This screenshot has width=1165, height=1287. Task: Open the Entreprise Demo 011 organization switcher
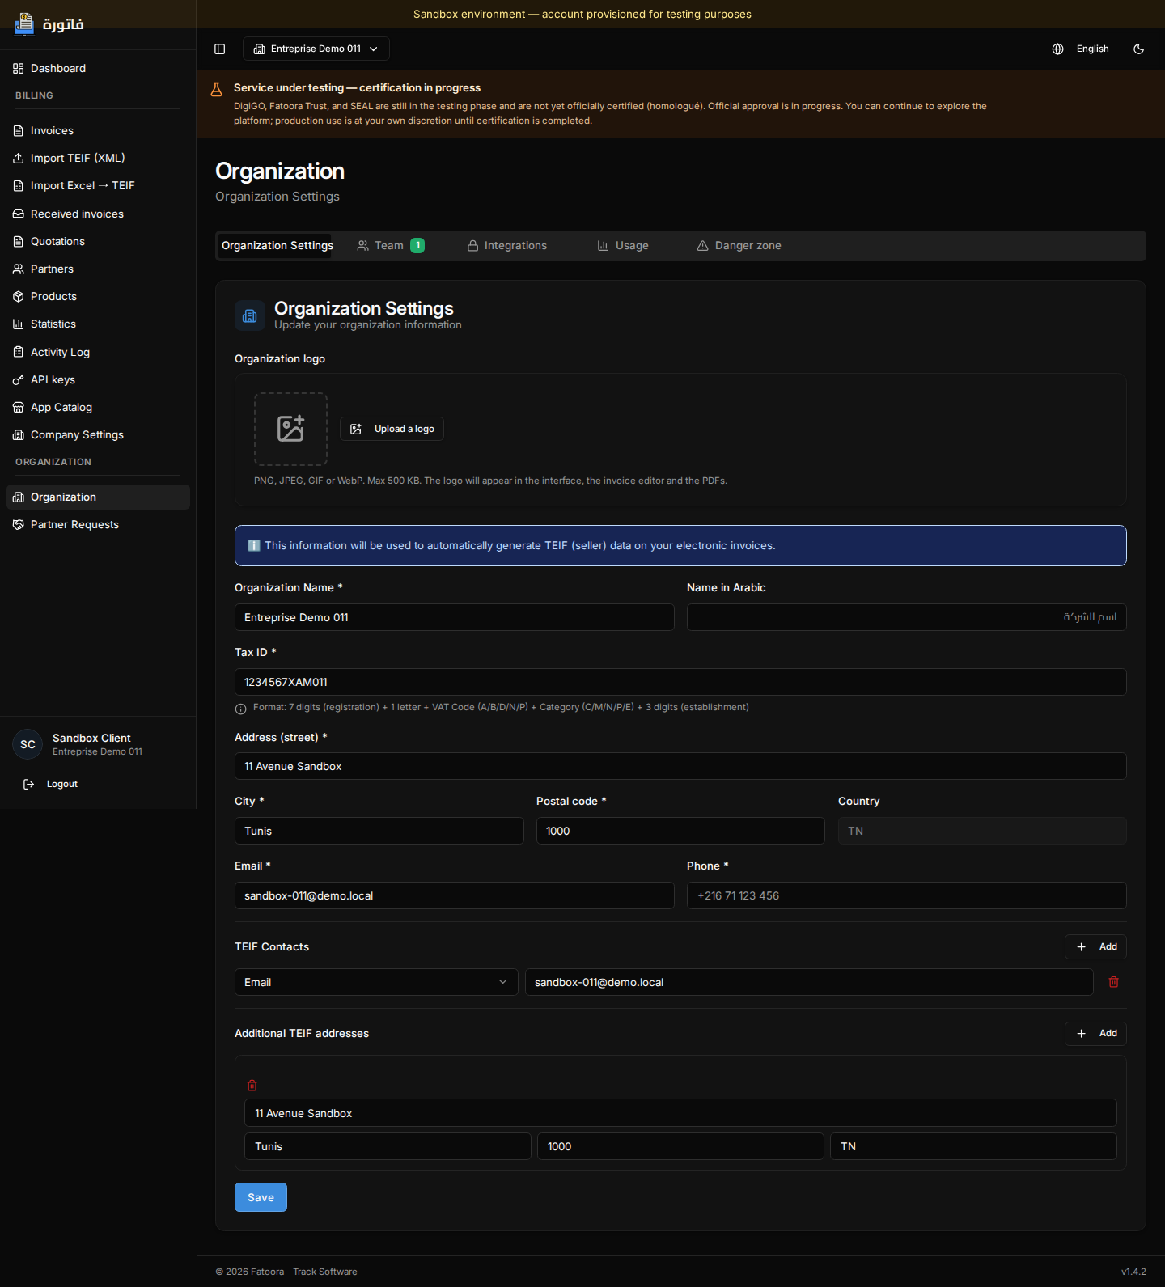pyautogui.click(x=316, y=49)
